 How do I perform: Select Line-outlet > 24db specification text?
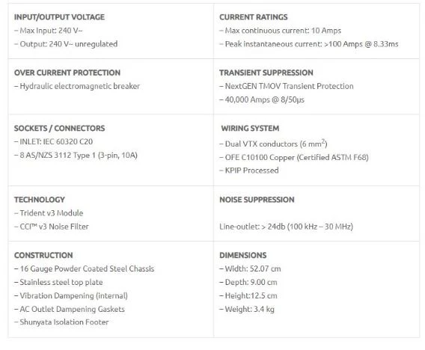[x=287, y=227]
